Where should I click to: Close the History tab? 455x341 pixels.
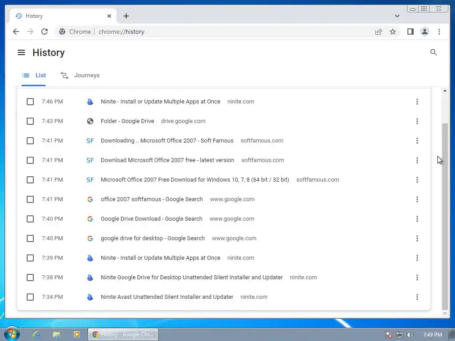(109, 16)
